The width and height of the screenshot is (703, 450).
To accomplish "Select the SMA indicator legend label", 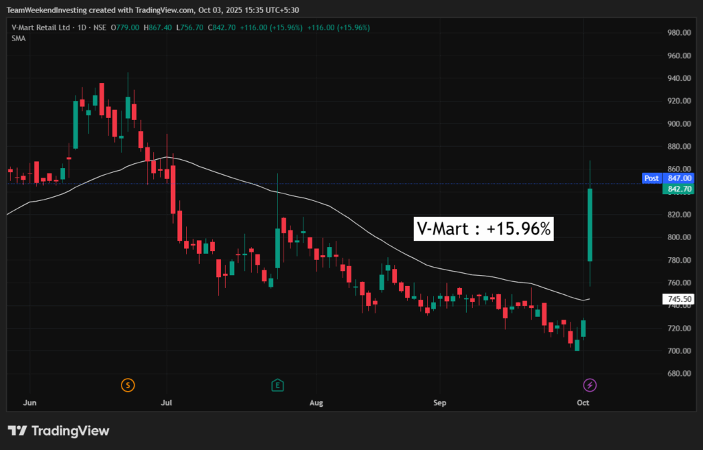I will tap(18, 38).
